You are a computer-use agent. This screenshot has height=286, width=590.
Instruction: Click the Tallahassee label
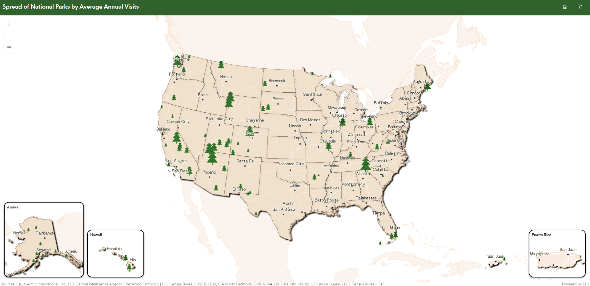(x=366, y=198)
